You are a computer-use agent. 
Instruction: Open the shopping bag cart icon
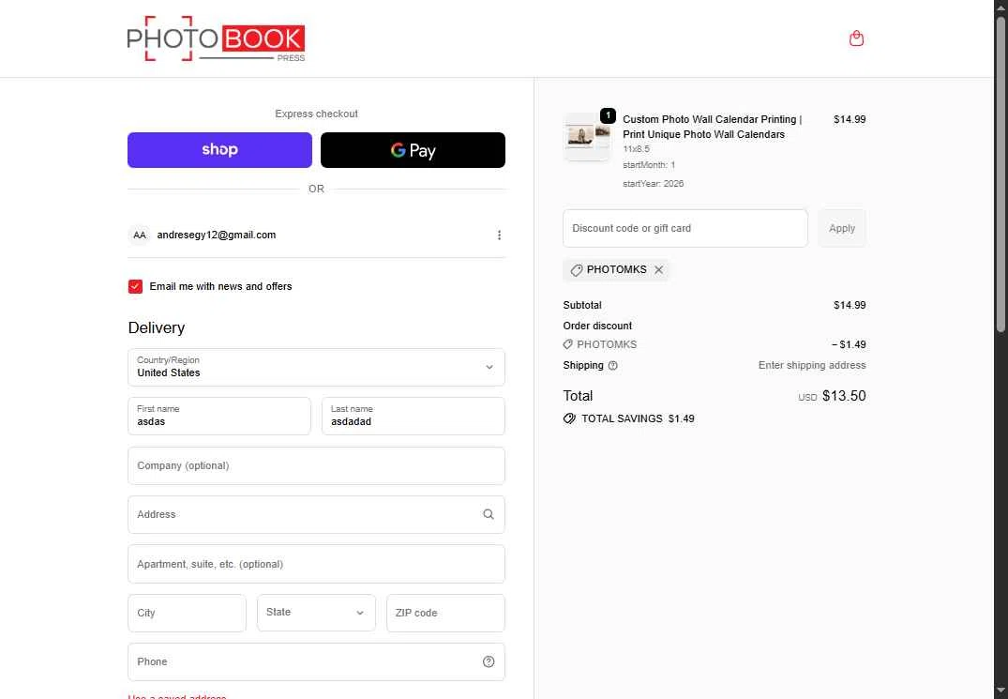pos(856,38)
